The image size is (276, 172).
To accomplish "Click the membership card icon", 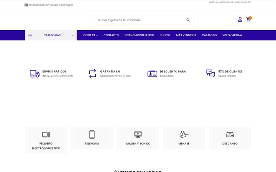I will (152, 74).
